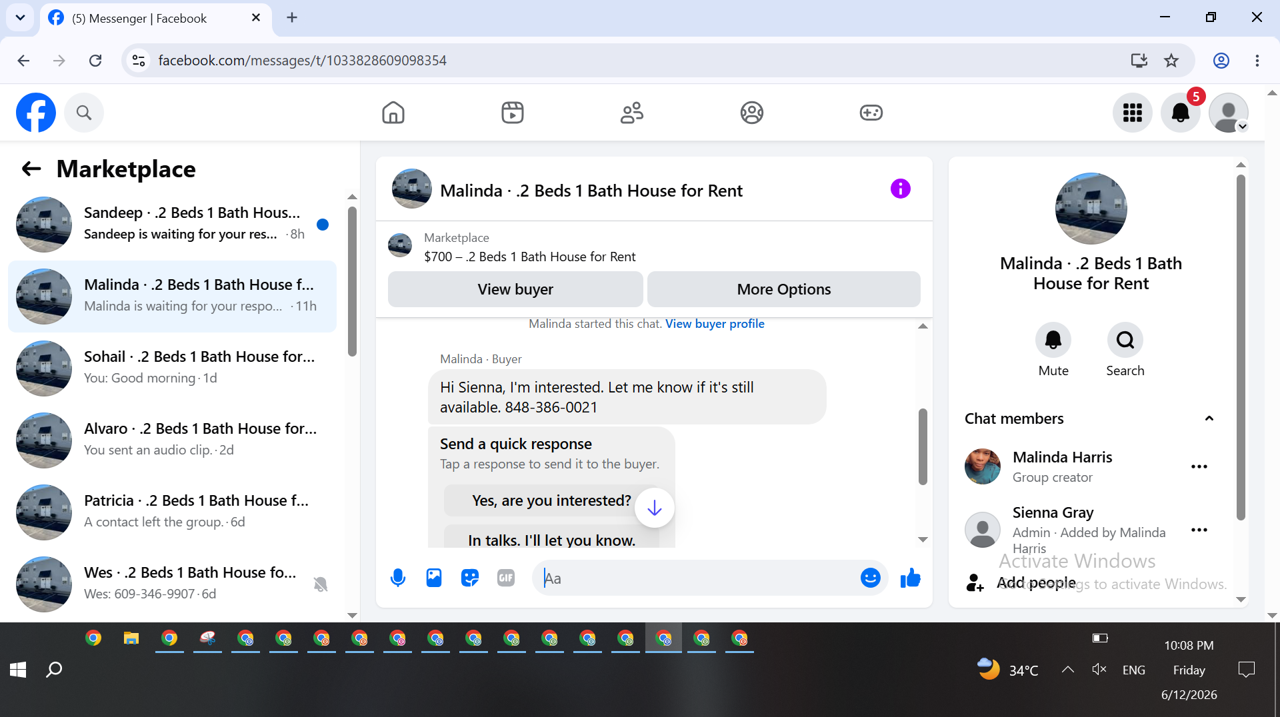Open Patricia's conversation
This screenshot has height=717, width=1280.
[172, 512]
